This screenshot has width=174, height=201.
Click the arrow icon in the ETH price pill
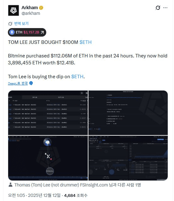[42, 32]
